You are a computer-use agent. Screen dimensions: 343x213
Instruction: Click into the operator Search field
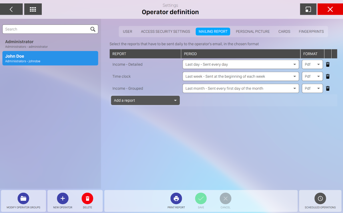click(46, 29)
